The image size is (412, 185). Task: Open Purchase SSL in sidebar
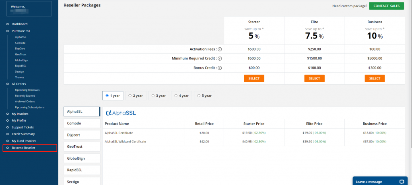point(21,31)
